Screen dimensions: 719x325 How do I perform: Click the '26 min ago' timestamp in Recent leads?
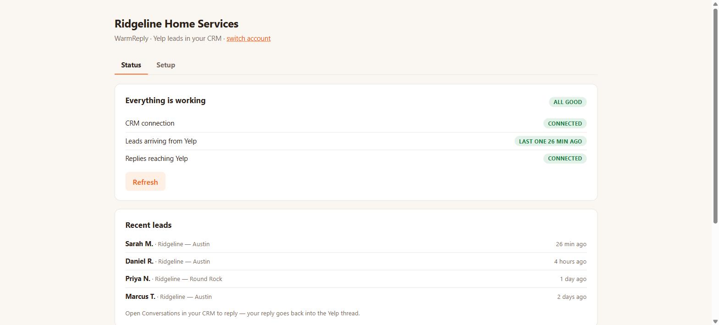coord(571,244)
